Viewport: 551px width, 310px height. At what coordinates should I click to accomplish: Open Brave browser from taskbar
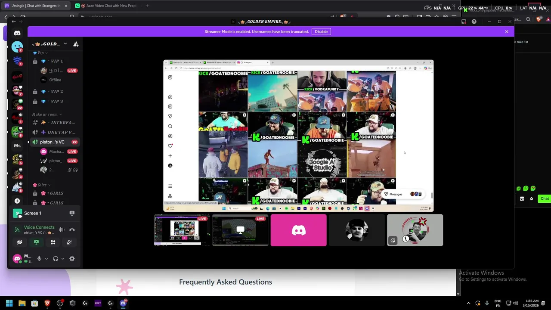pos(47,303)
